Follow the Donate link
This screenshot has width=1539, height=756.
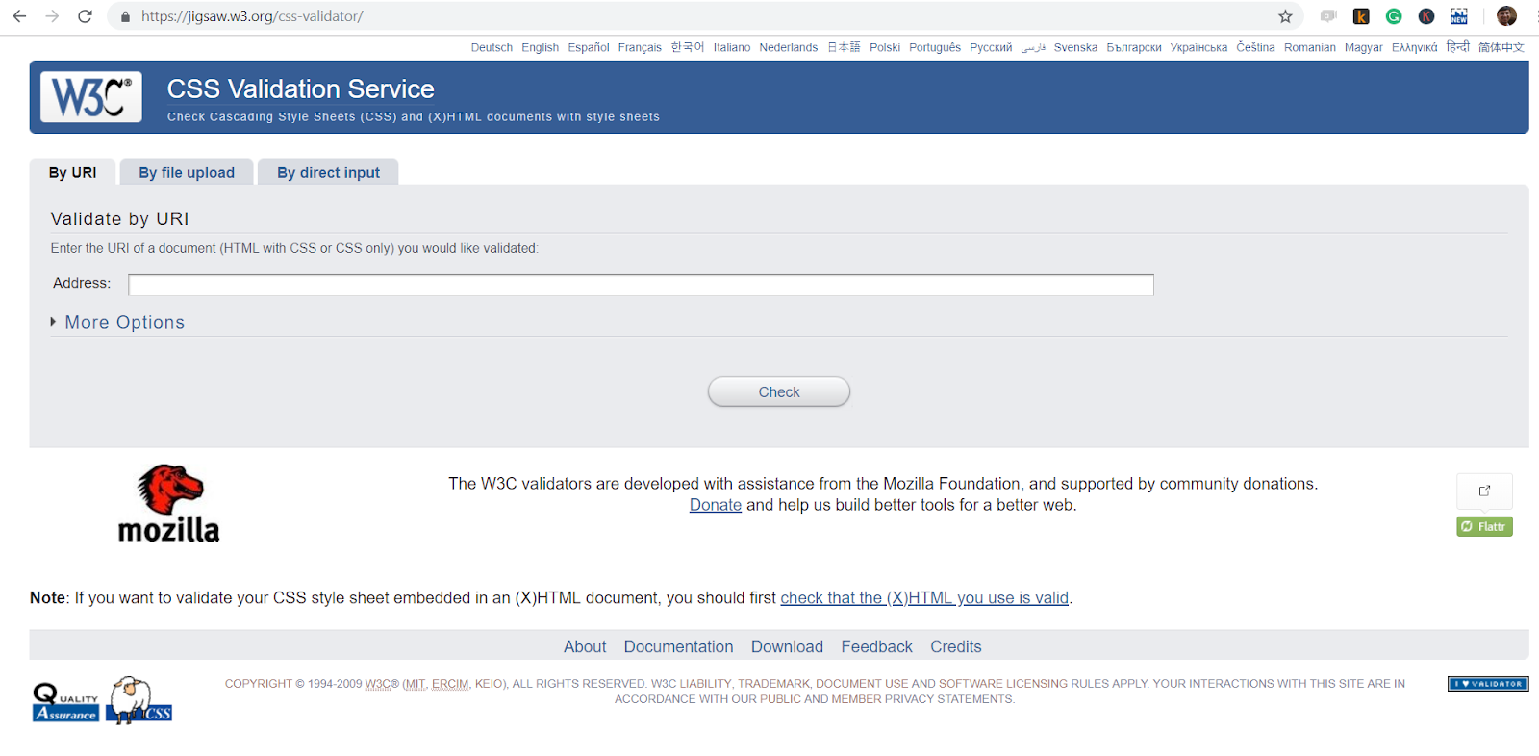716,506
